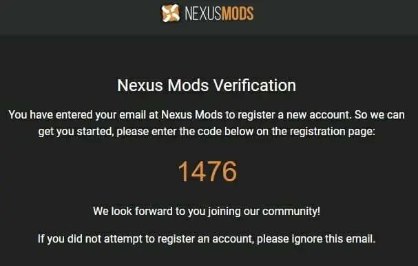Click the digit 6 in the code

(229, 172)
